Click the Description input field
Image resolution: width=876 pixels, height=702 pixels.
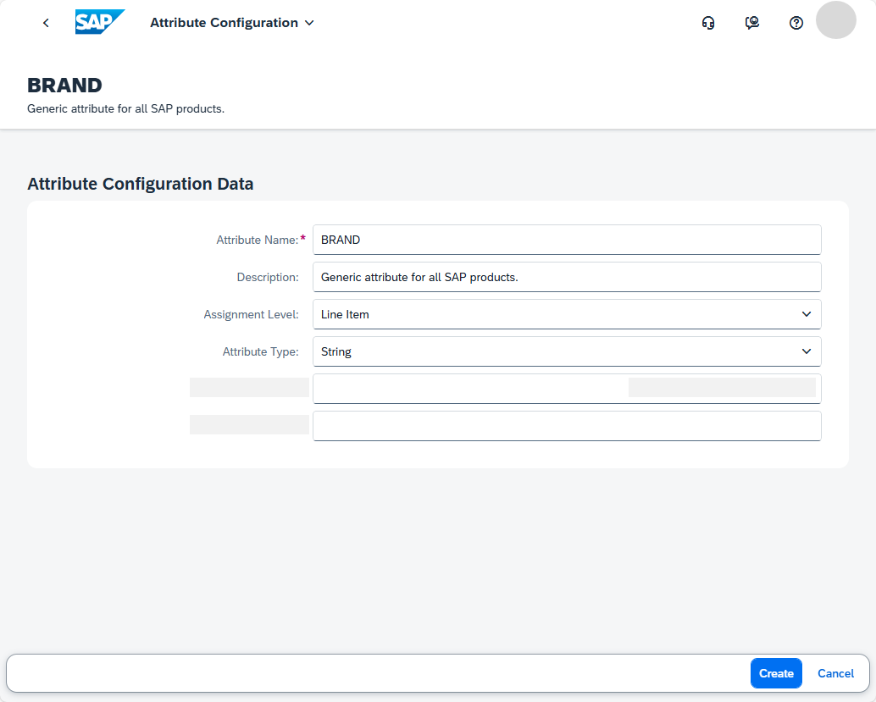click(567, 277)
